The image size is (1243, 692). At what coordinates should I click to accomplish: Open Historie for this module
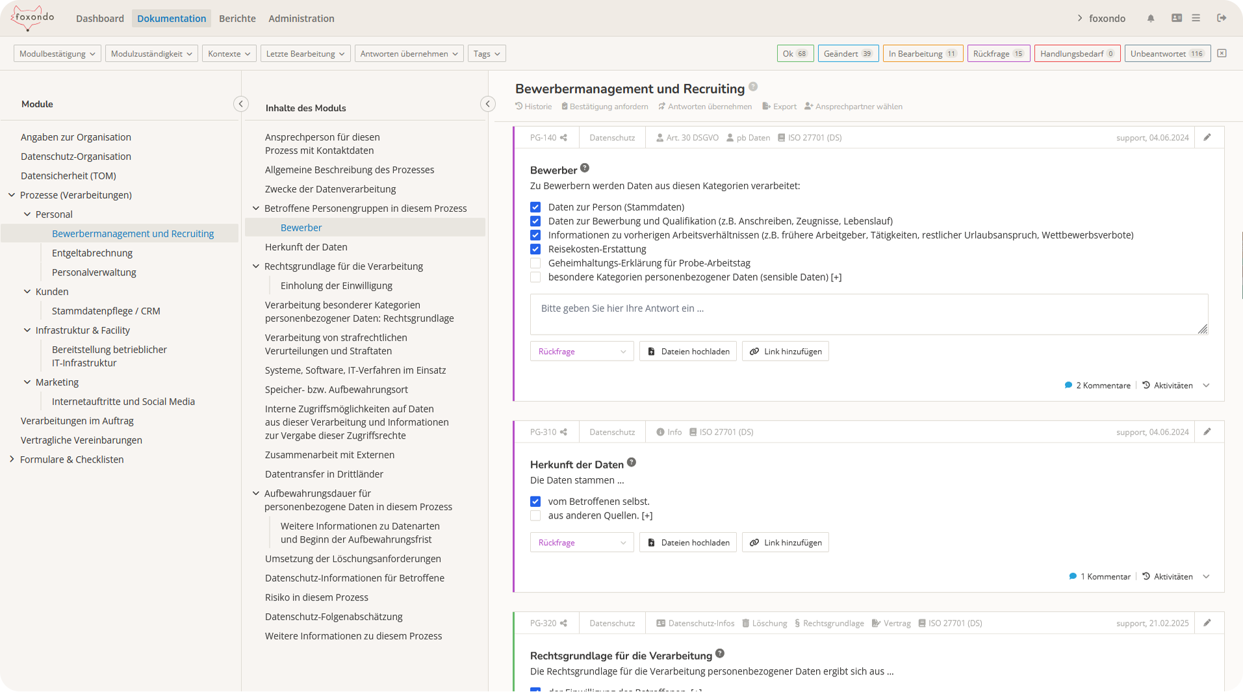[533, 107]
